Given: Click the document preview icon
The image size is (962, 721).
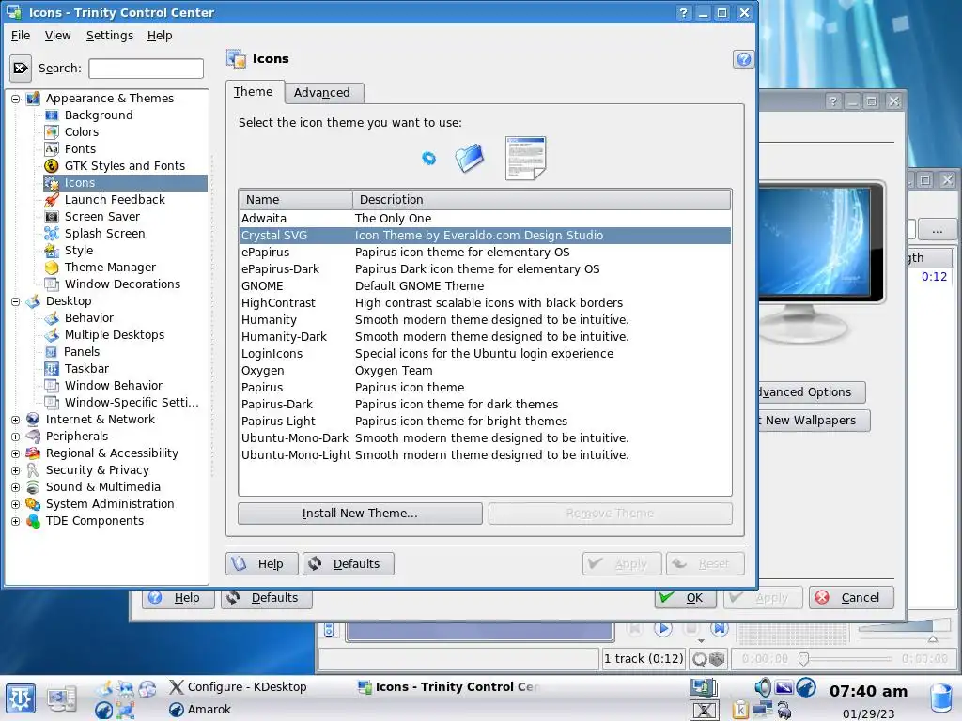Looking at the screenshot, I should click(x=525, y=158).
